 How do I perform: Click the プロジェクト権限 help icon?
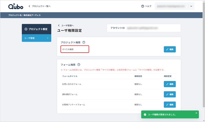(x=84, y=42)
